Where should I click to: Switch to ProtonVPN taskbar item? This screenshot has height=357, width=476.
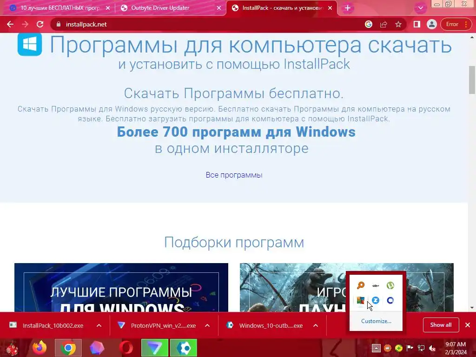(x=155, y=348)
